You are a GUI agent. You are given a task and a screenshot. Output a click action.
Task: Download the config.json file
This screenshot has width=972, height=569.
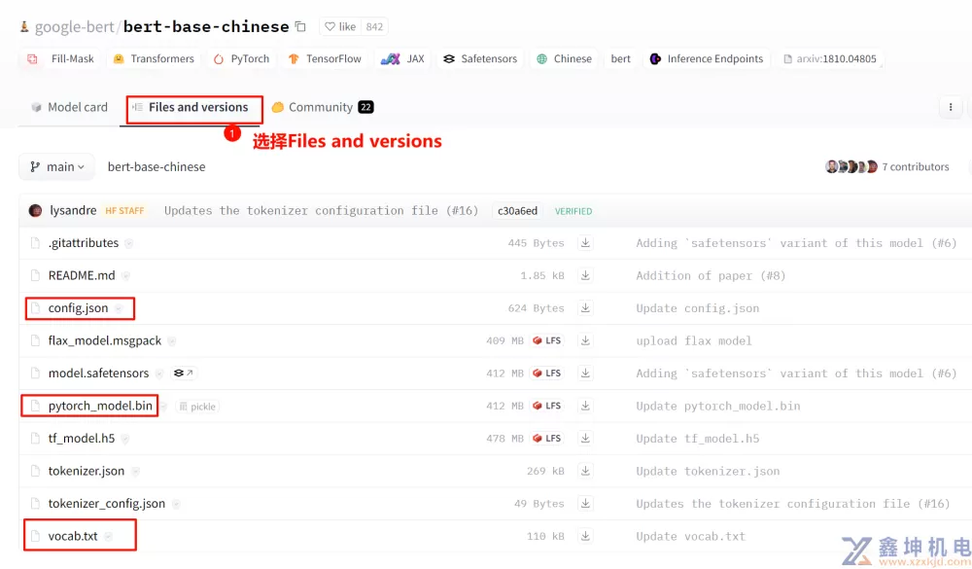click(x=585, y=308)
